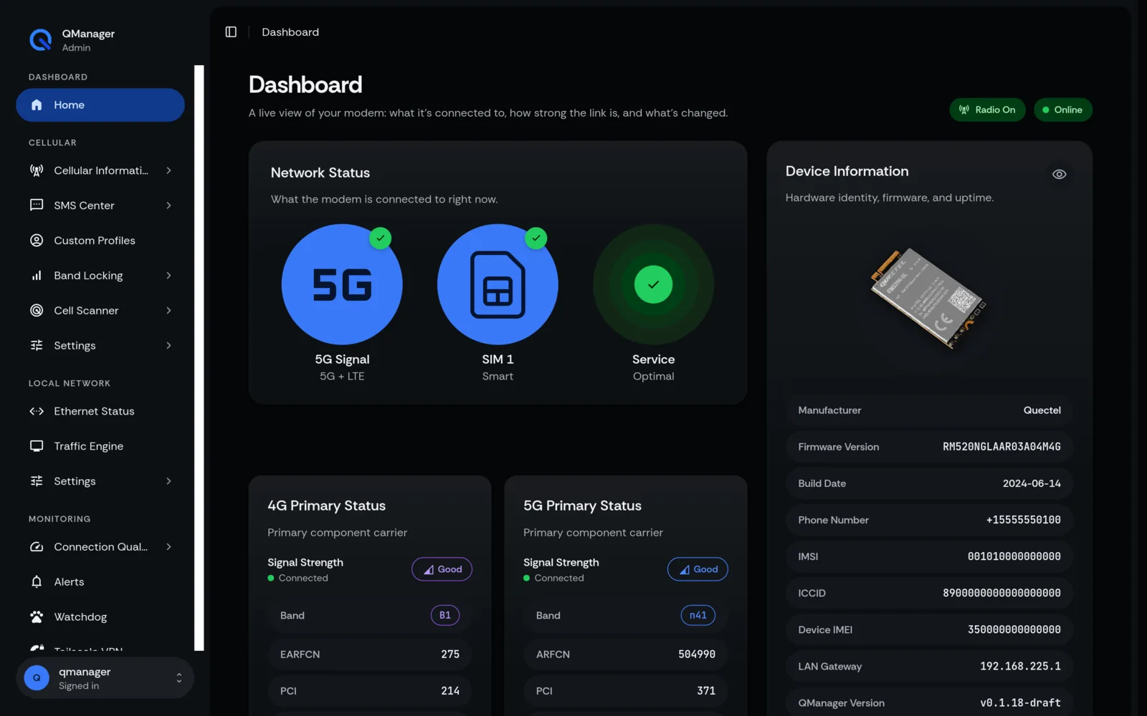The width and height of the screenshot is (1147, 716).
Task: Click the B1 band badge
Action: (445, 615)
